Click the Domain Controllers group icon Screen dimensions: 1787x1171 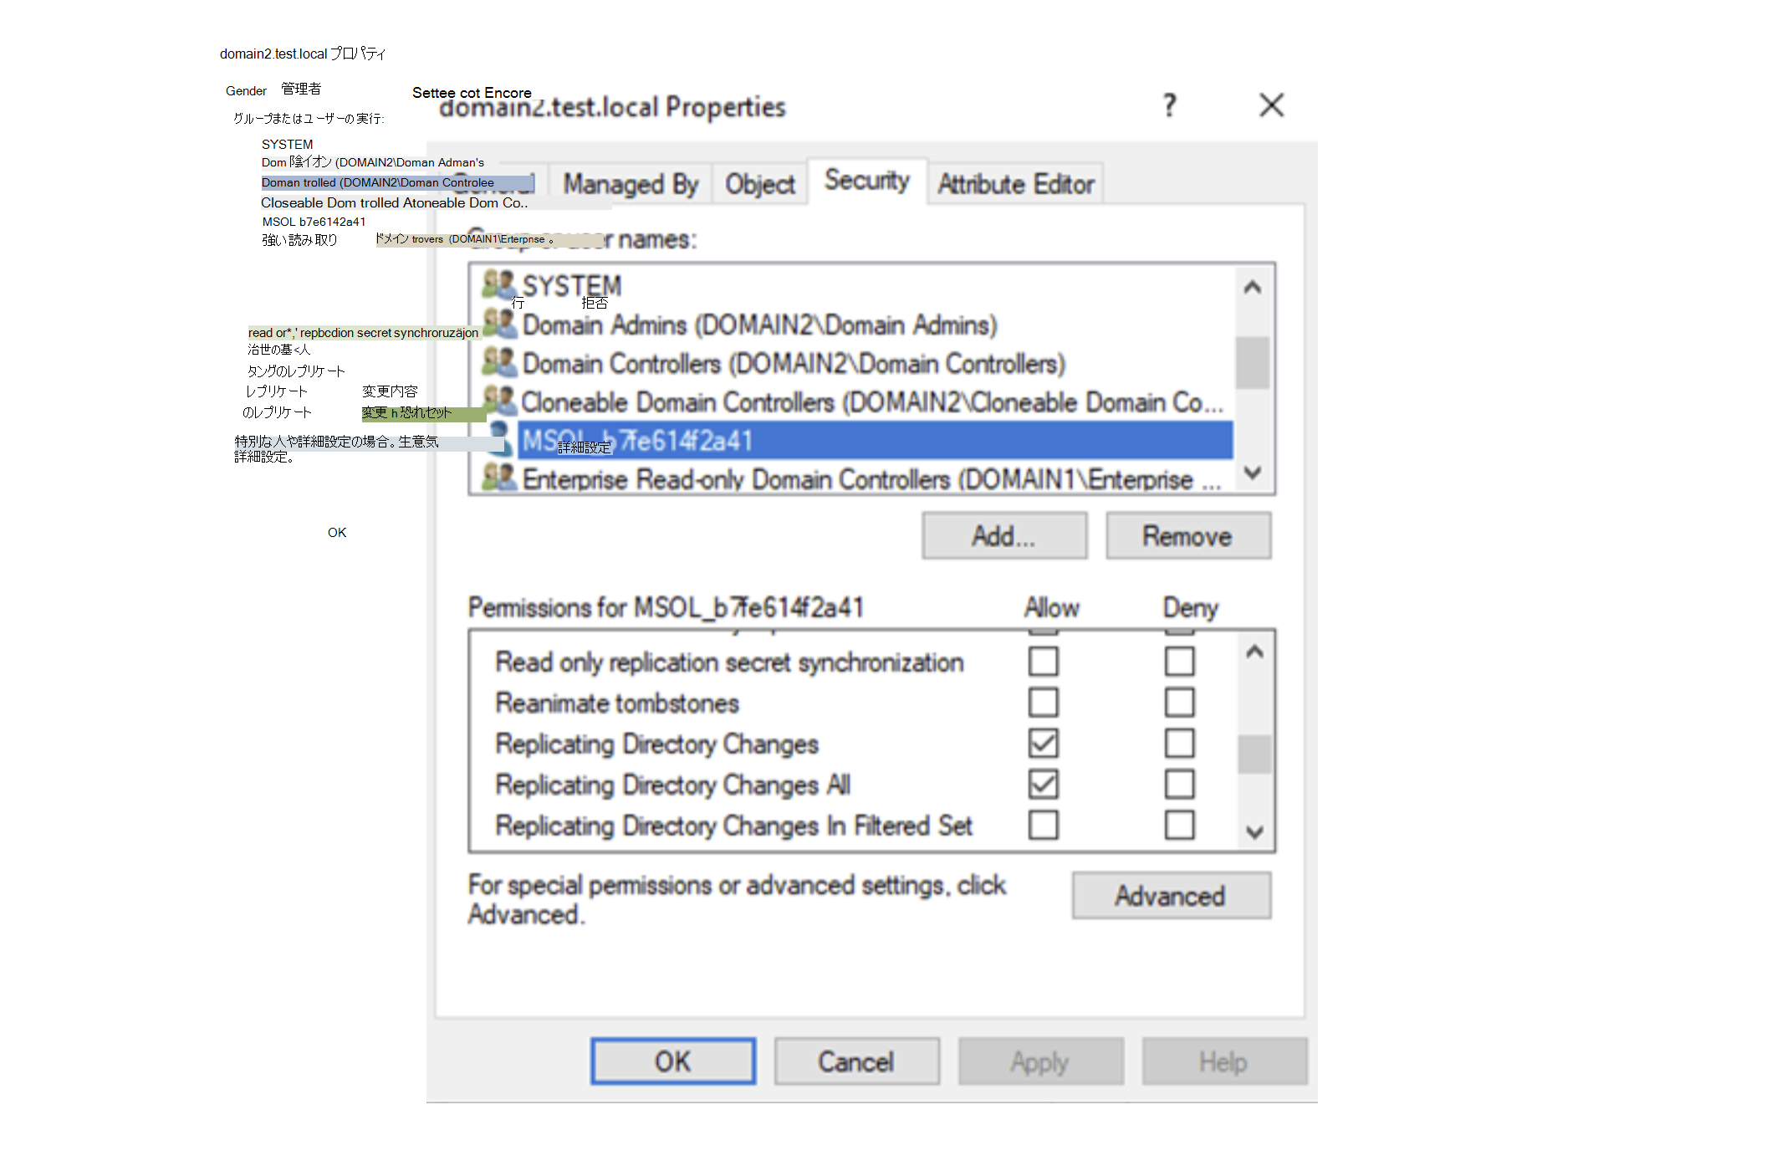tap(499, 362)
